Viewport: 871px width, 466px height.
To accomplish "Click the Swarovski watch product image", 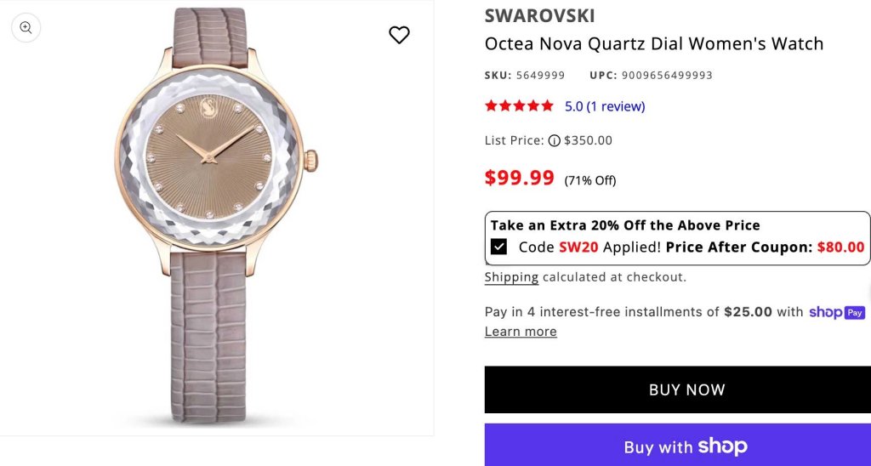I will 217,217.
